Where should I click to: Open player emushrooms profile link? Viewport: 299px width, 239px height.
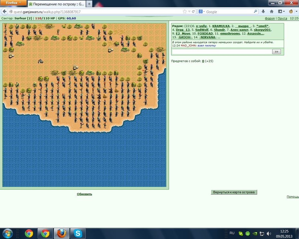pyautogui.click(x=230, y=33)
